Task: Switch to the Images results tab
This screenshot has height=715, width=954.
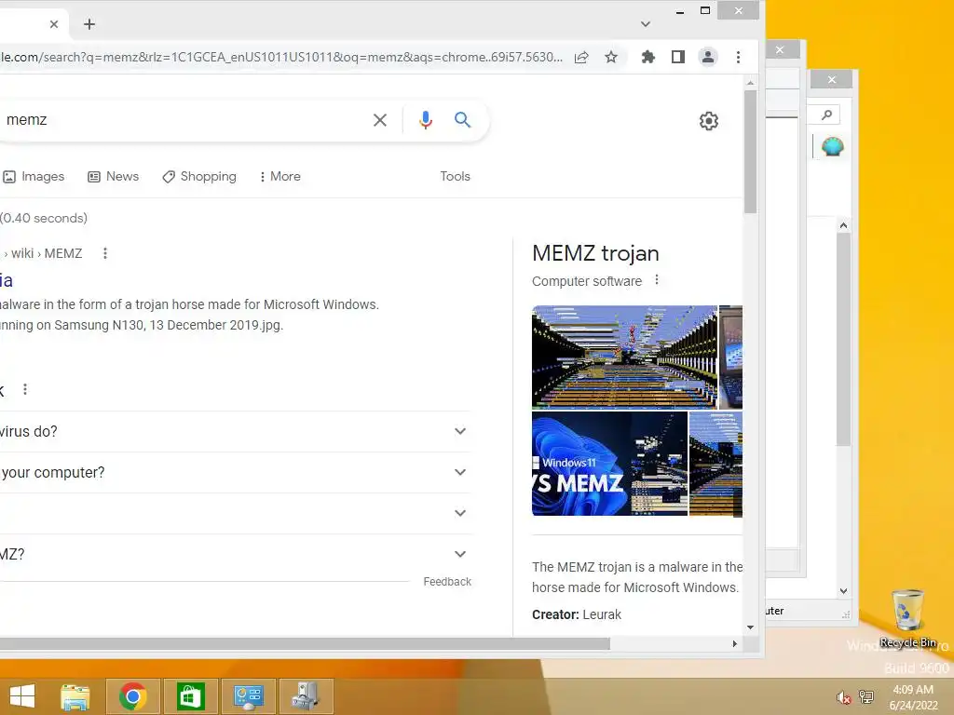Action: pyautogui.click(x=34, y=176)
